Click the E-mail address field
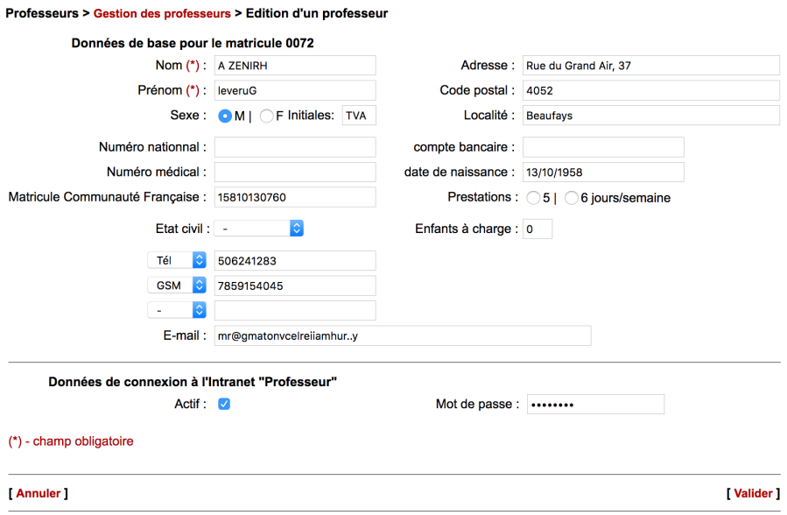 pos(402,335)
